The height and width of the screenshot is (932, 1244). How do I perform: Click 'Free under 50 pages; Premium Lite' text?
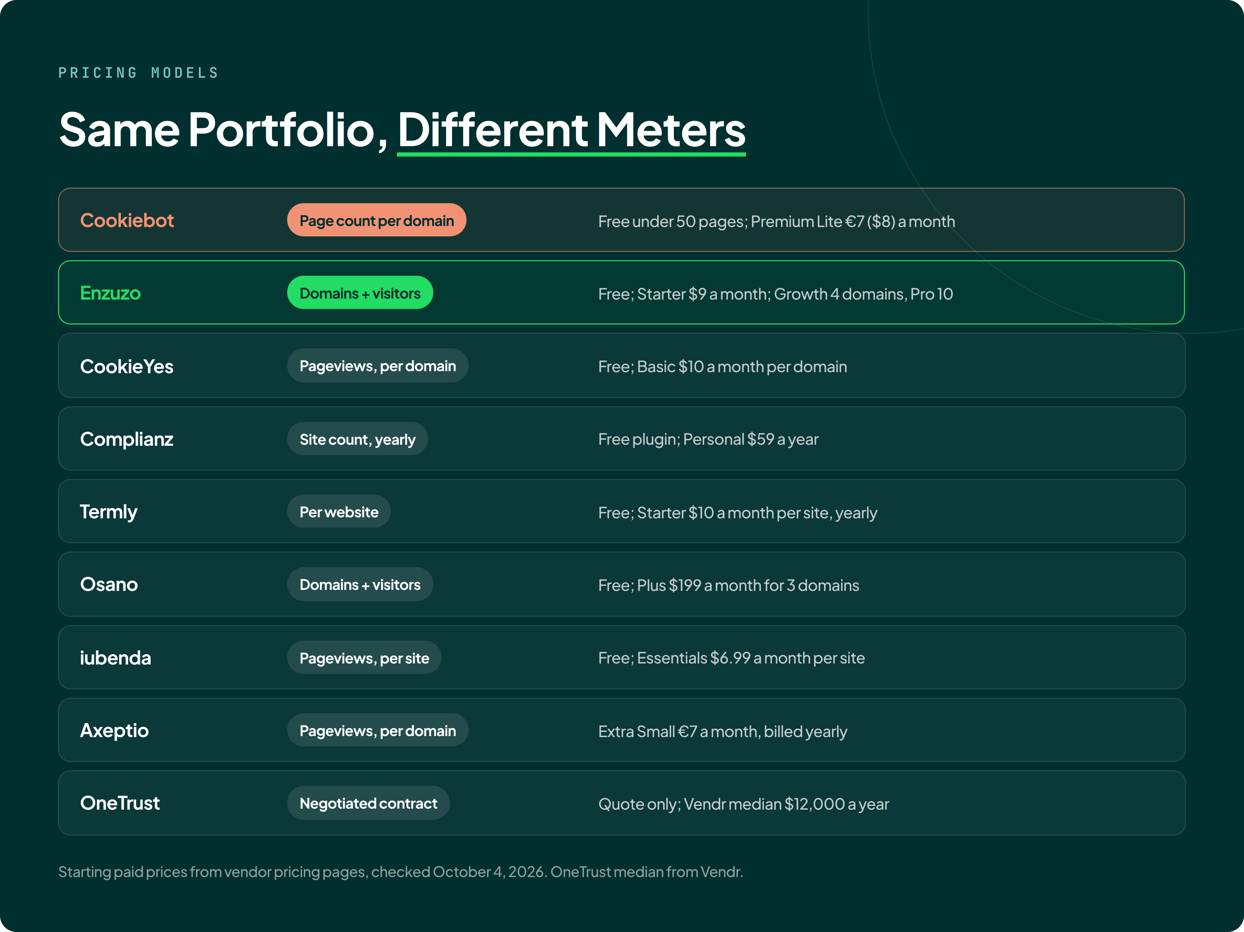tap(720, 222)
